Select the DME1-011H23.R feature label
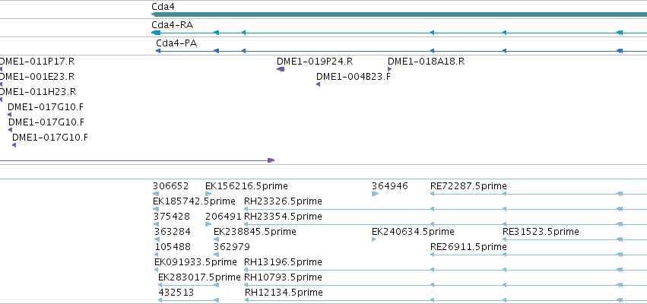 (x=37, y=91)
